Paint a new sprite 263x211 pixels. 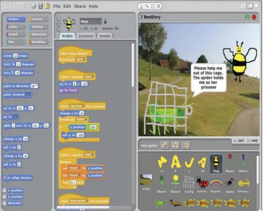pyautogui.click(x=164, y=145)
